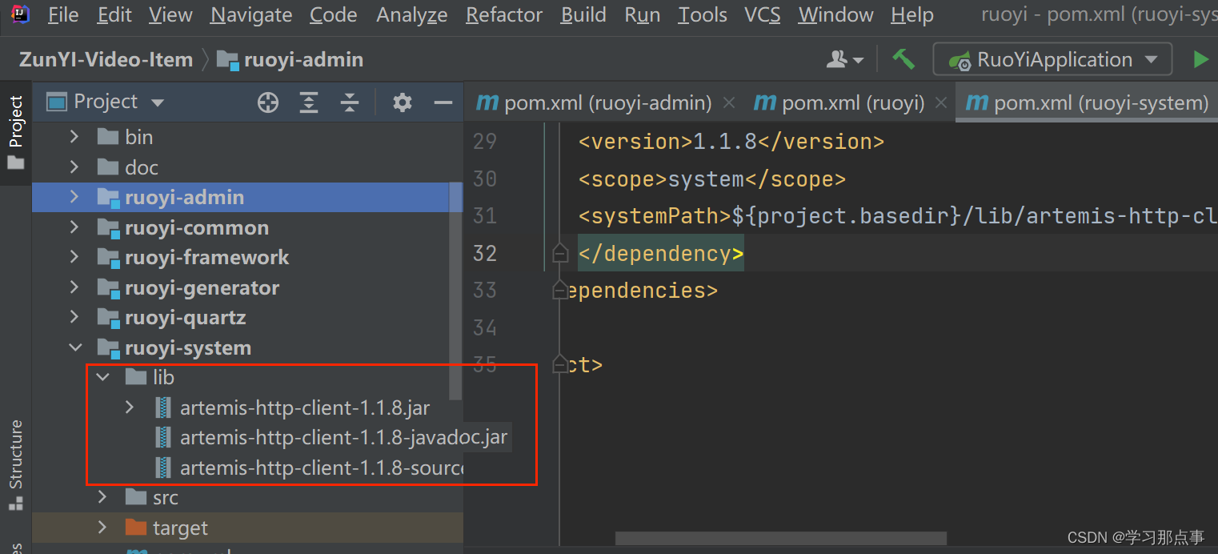Click line number 29 in gutter
This screenshot has height=554, width=1218.
tap(485, 142)
